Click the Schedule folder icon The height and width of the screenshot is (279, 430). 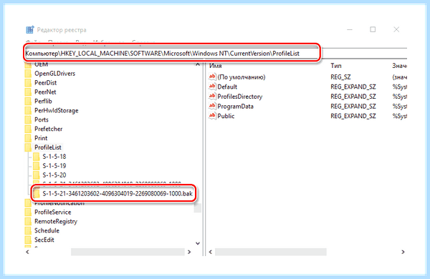point(28,230)
